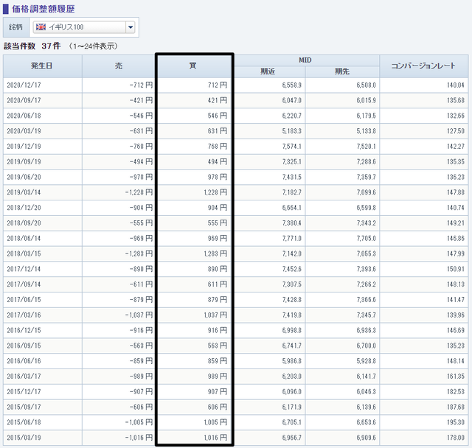
Task: Click the 1,037 円 buy cell
Action: [x=194, y=315]
